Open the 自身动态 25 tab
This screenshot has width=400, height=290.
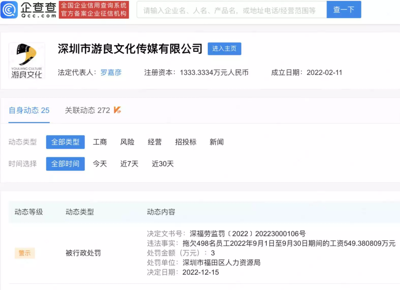[29, 110]
